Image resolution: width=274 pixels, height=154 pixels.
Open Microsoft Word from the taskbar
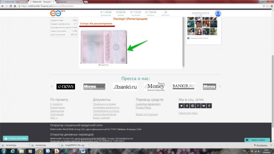pyautogui.click(x=83, y=151)
